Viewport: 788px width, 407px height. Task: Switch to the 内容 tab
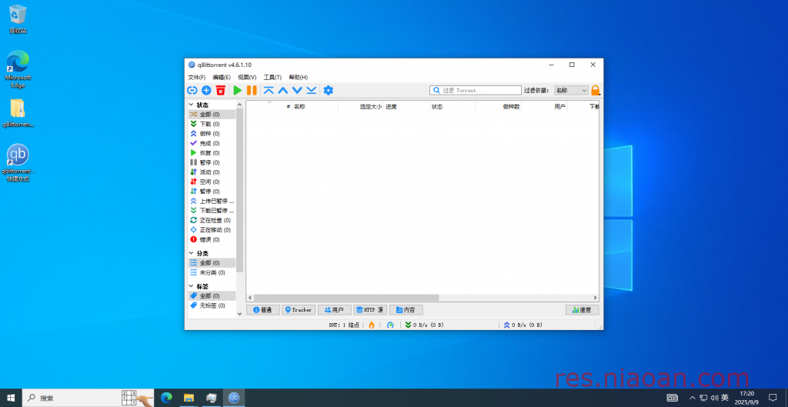(406, 310)
